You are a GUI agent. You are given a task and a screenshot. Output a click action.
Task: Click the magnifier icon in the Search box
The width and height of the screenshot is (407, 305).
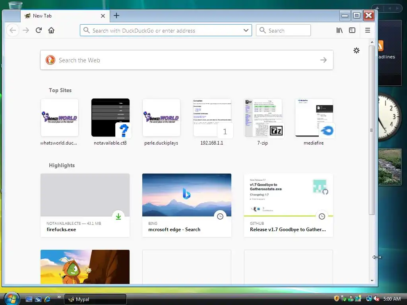point(263,30)
